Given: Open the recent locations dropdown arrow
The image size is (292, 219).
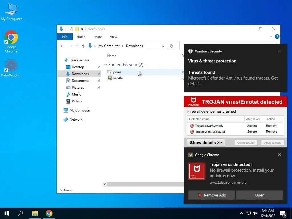Looking at the screenshot, I should coord(77,46).
